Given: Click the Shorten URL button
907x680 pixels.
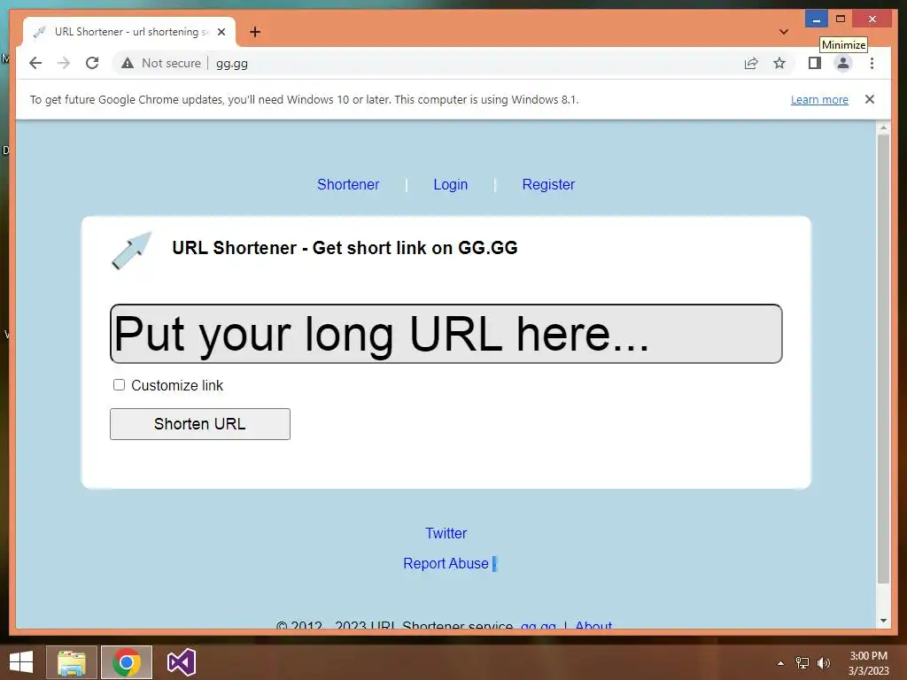Looking at the screenshot, I should 200,424.
